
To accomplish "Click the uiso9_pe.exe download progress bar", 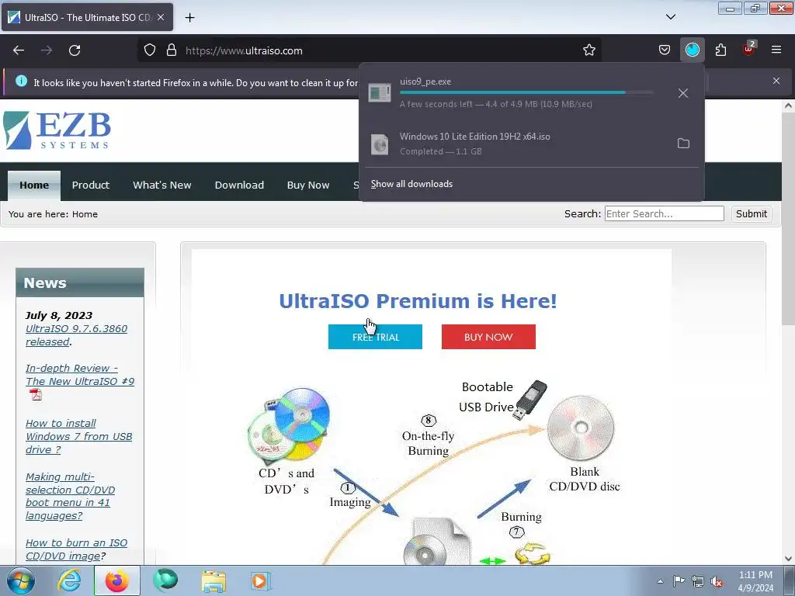I will coord(526,92).
